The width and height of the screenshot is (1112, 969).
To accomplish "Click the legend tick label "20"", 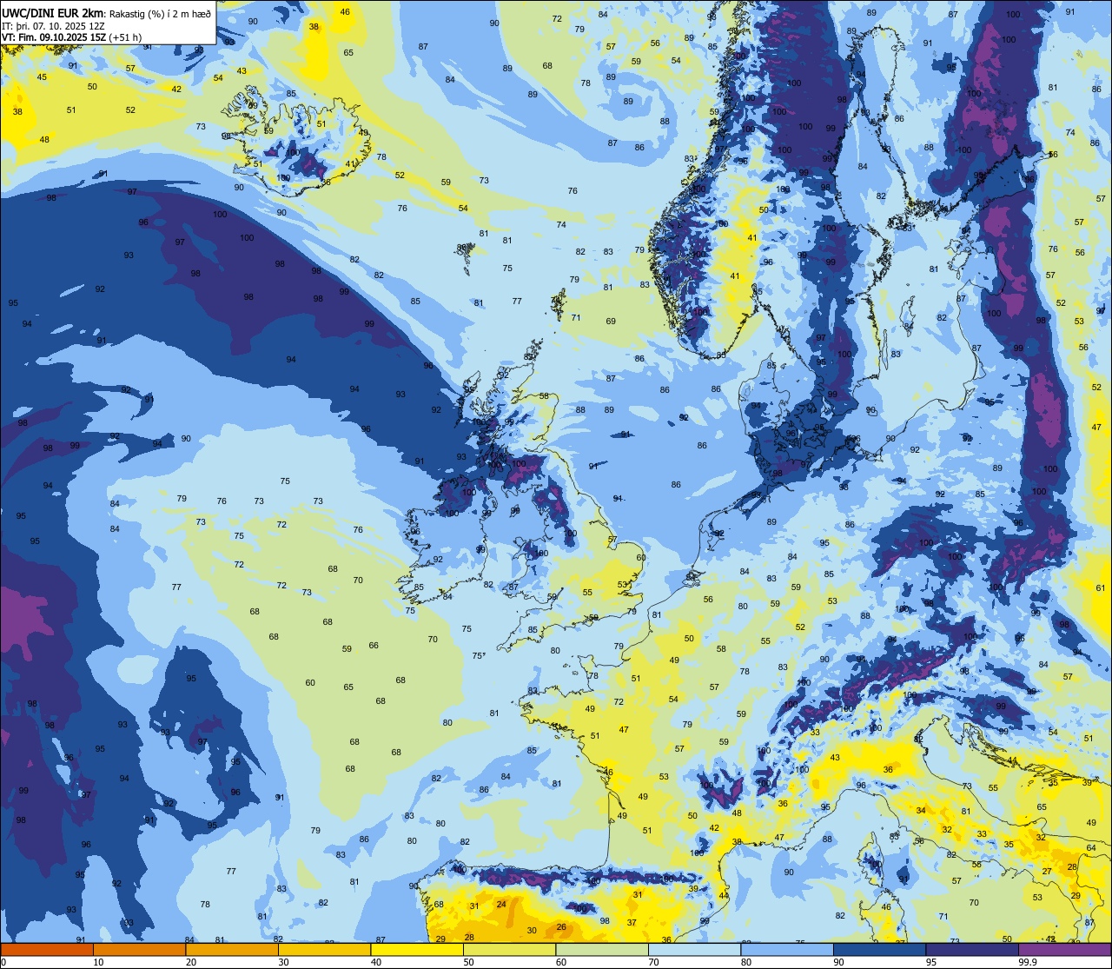I will 191,962.
